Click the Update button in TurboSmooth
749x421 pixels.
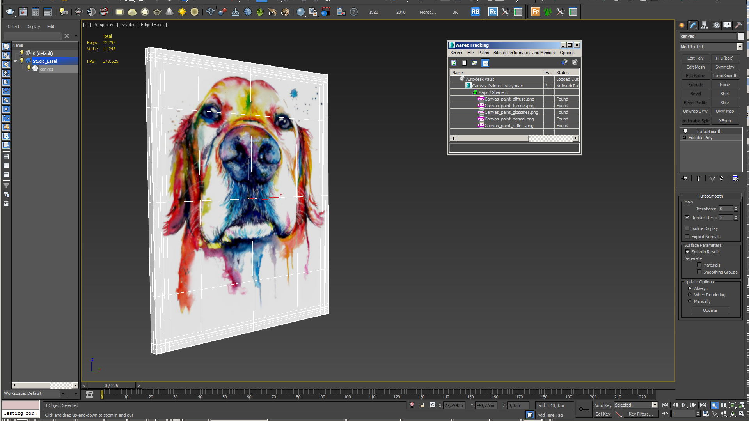710,310
